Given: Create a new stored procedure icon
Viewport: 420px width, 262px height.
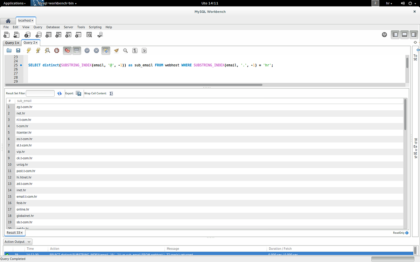Looking at the screenshot, I should click(69, 35).
